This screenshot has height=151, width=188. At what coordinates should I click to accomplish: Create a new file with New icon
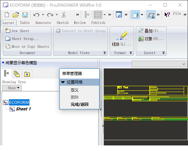coord(7,15)
